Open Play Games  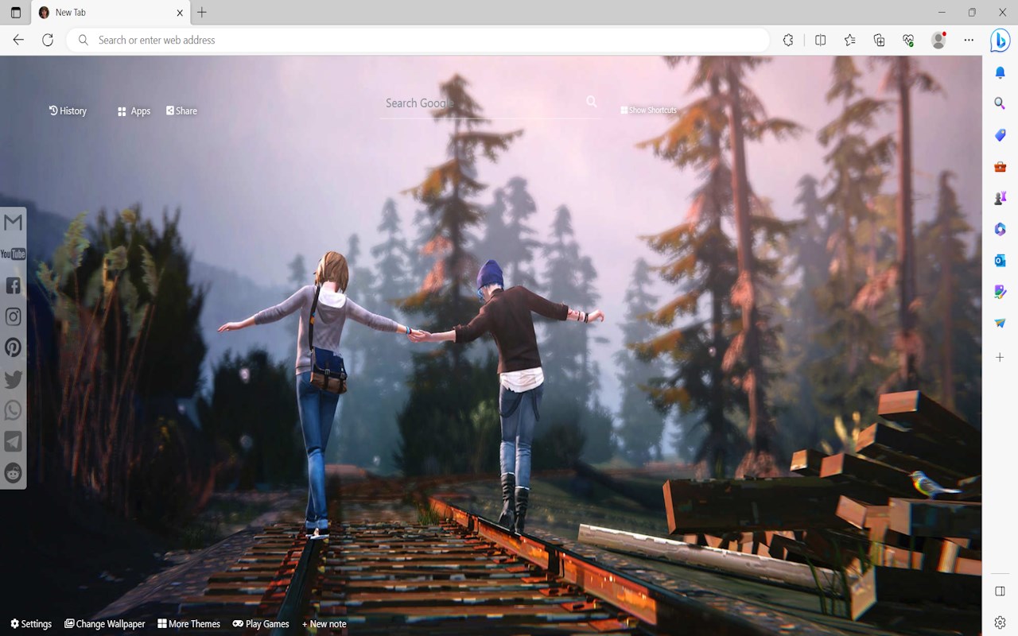click(261, 624)
